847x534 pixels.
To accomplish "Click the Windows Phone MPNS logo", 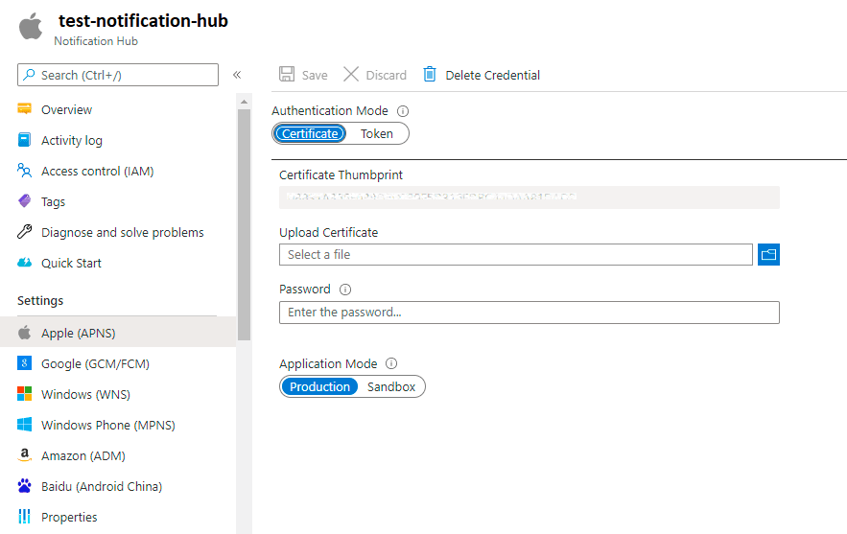I will pyautogui.click(x=24, y=425).
